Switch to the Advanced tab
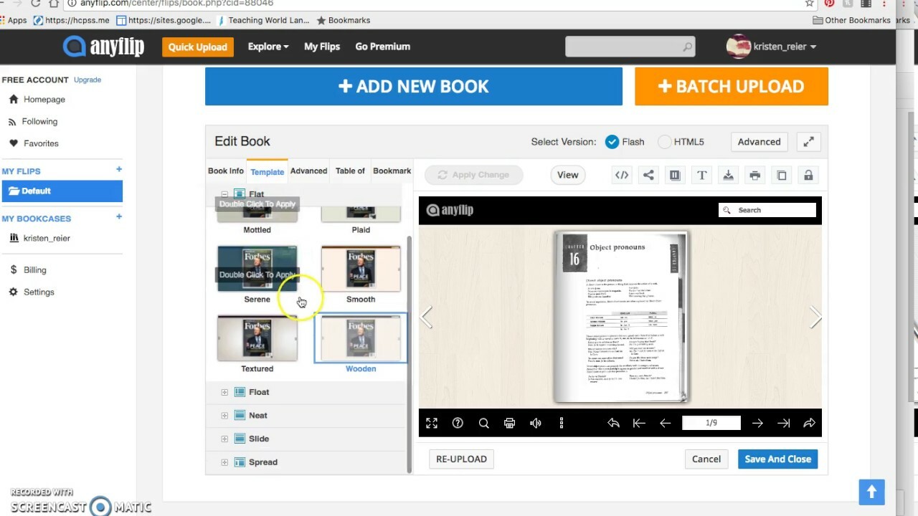The width and height of the screenshot is (918, 516). point(309,171)
